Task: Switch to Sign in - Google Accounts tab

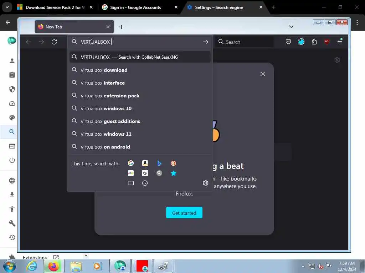Action: [x=140, y=7]
